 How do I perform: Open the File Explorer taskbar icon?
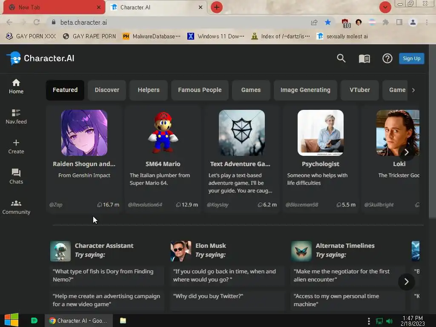[x=123, y=321]
